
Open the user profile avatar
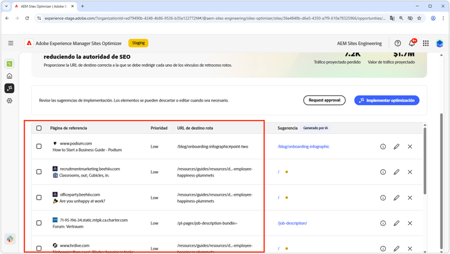pyautogui.click(x=439, y=43)
